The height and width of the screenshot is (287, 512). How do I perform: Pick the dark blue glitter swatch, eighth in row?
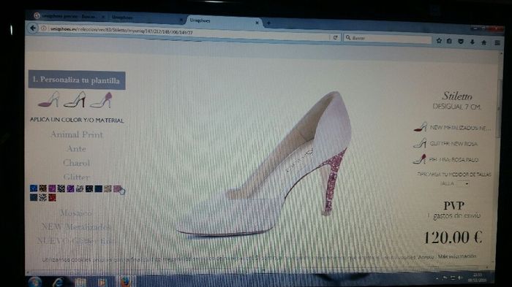click(98, 188)
